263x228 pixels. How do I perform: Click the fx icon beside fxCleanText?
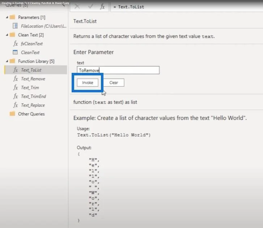click(16, 44)
